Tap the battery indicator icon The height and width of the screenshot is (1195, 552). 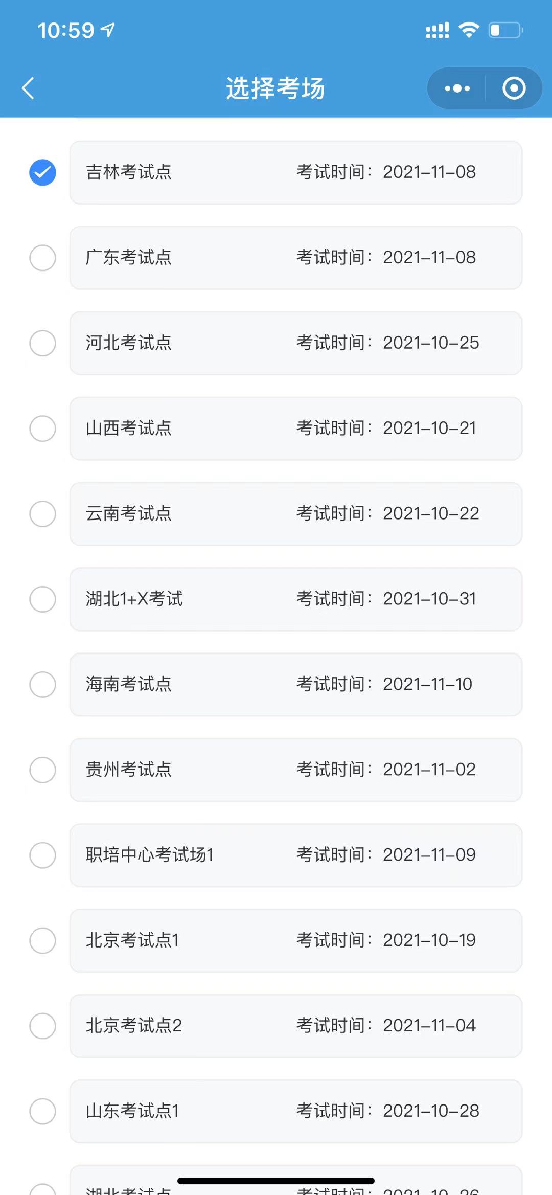pyautogui.click(x=505, y=30)
